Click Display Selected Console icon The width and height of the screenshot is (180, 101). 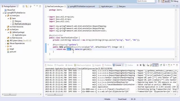pos(164,65)
